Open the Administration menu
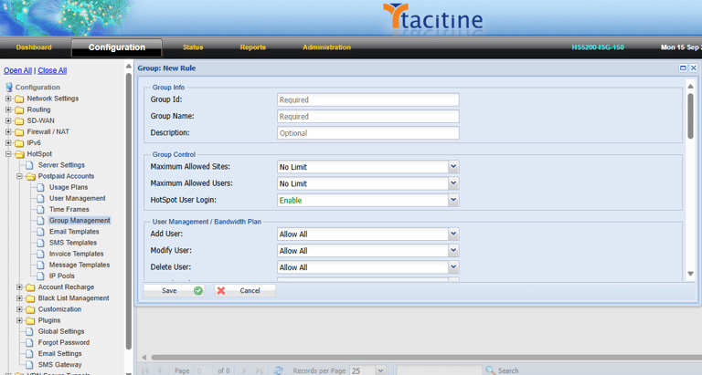 pos(326,47)
